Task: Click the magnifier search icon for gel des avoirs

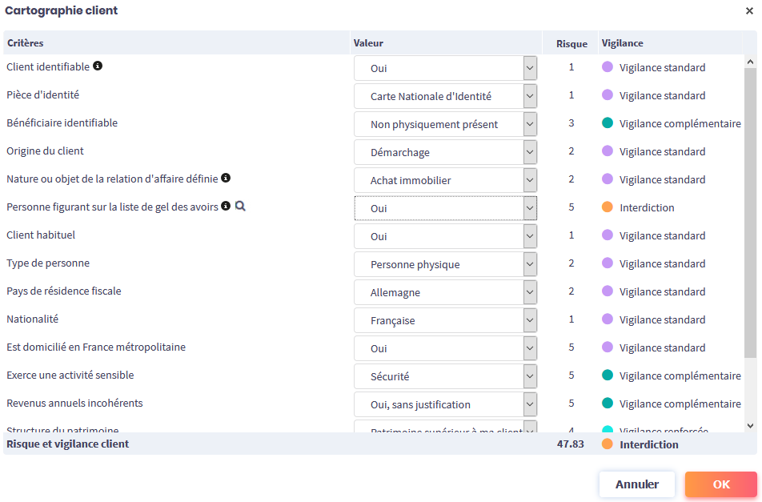Action: [x=240, y=207]
